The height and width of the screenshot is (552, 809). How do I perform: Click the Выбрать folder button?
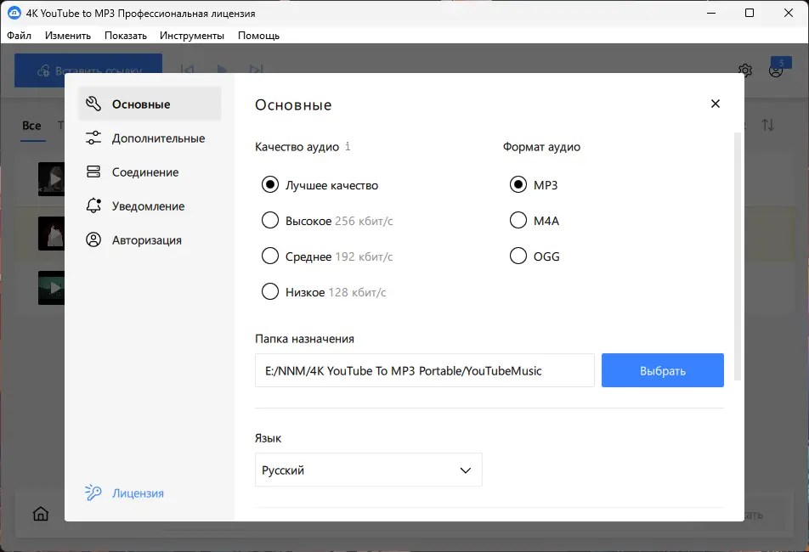pyautogui.click(x=662, y=370)
